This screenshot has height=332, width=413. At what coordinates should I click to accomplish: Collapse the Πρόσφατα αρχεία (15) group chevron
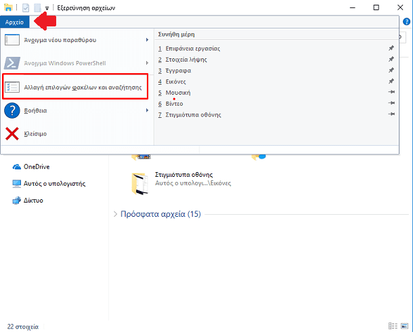tap(115, 214)
